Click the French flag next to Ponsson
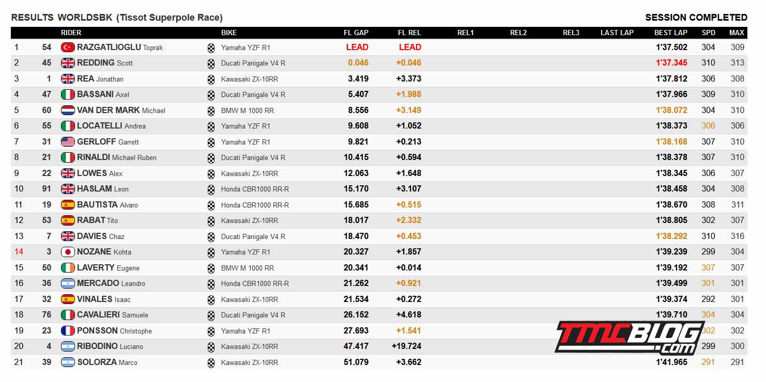Image resolution: width=766 pixels, height=382 pixels. [x=68, y=330]
